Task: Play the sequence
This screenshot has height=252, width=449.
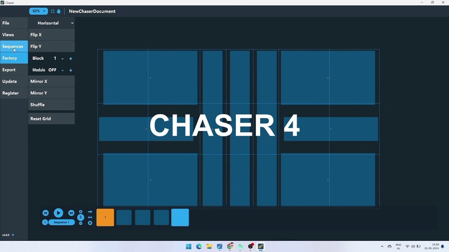Action: 59,213
